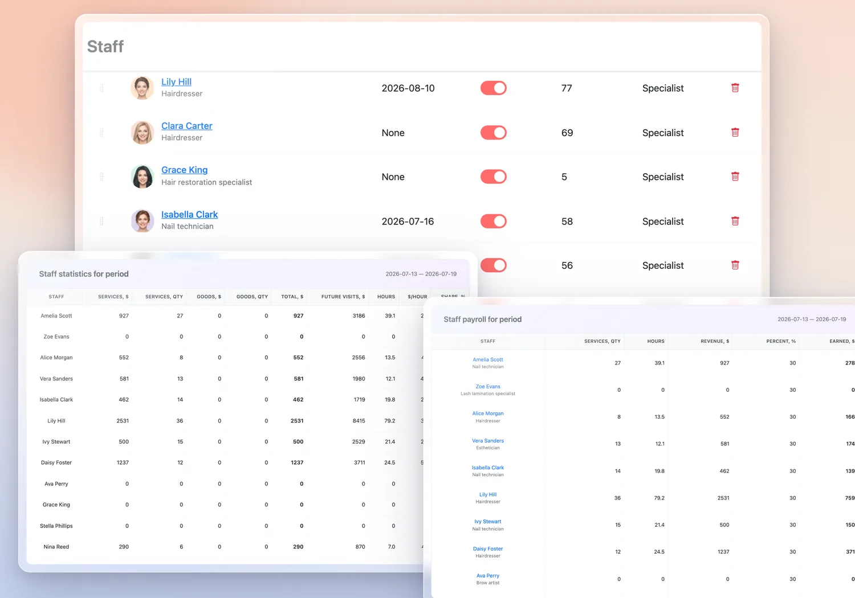Toggle the switch in Isabella Clark's staff row
855x598 pixels.
pyautogui.click(x=494, y=221)
